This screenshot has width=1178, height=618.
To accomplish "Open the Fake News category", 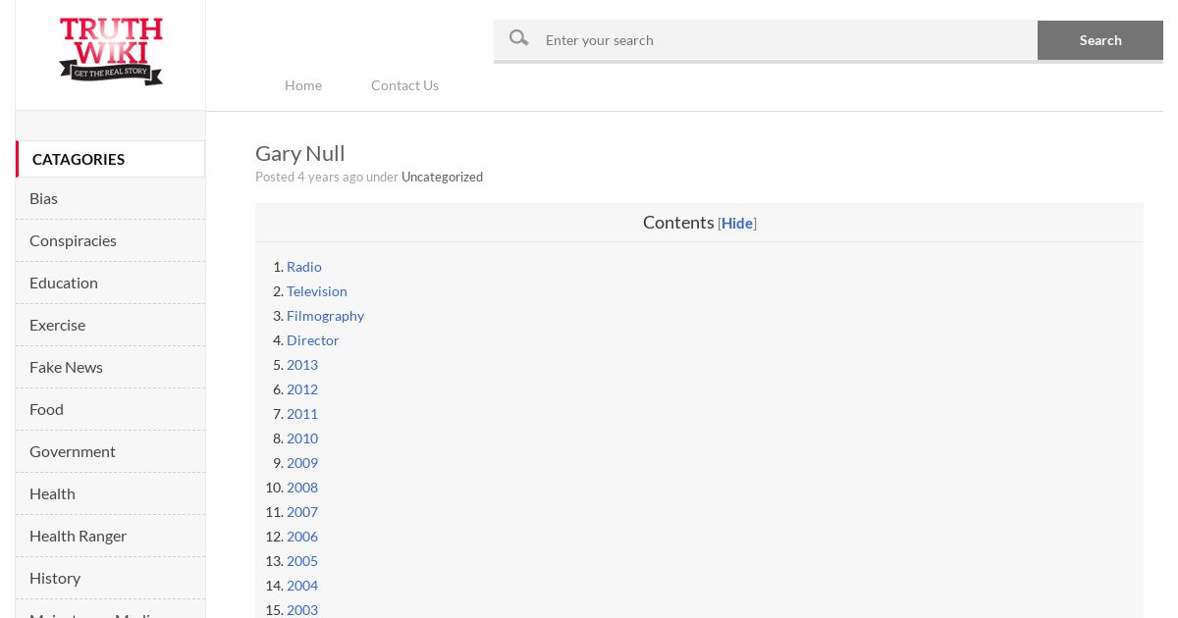I will (110, 367).
